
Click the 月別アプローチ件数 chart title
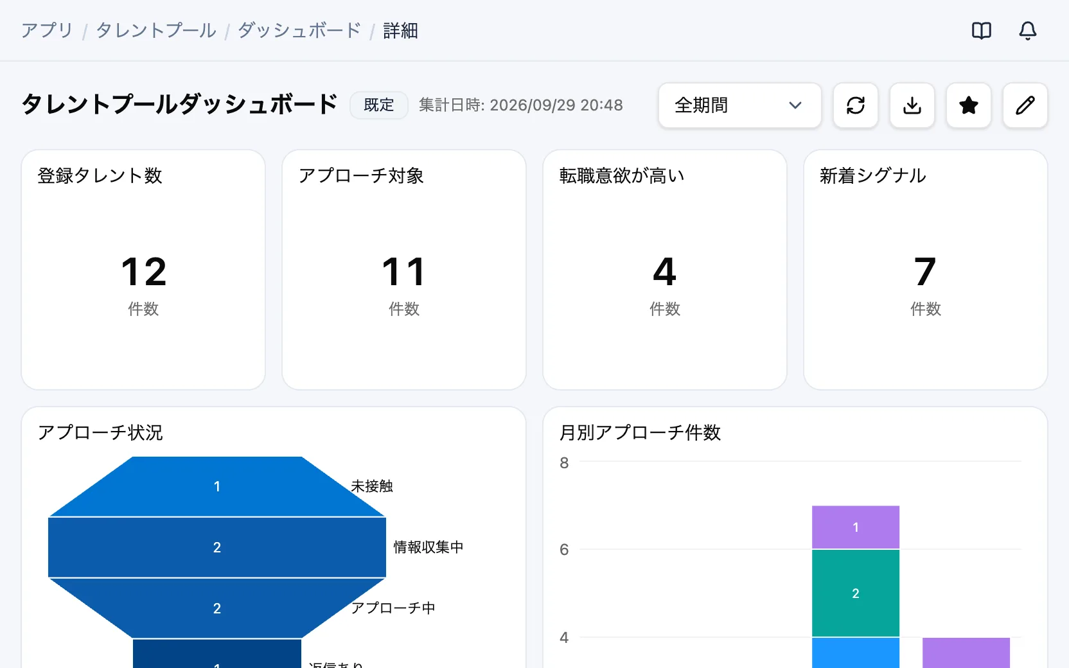coord(640,432)
